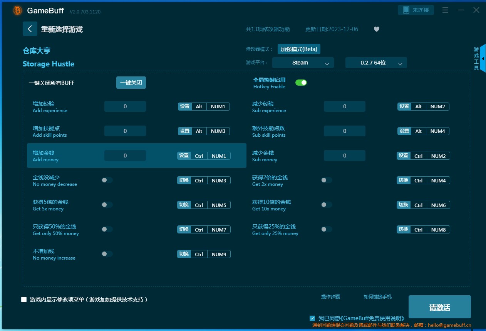Open the GameBuff disclaimer (免责使用说明) link

tap(373, 318)
